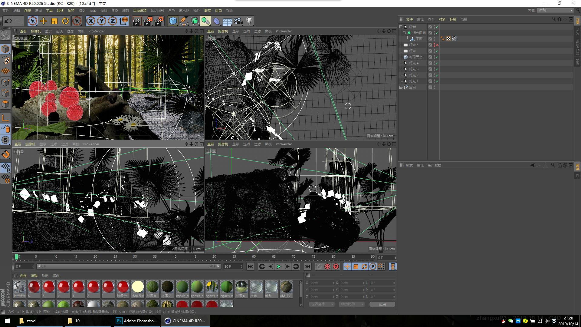The image size is (581, 327).
Task: Open Edit Render Settings with gear clapperboard
Action: pyautogui.click(x=159, y=21)
